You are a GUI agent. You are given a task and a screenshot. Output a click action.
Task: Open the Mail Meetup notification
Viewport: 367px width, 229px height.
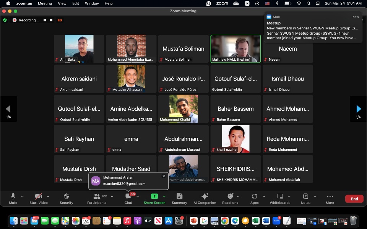pyautogui.click(x=313, y=27)
